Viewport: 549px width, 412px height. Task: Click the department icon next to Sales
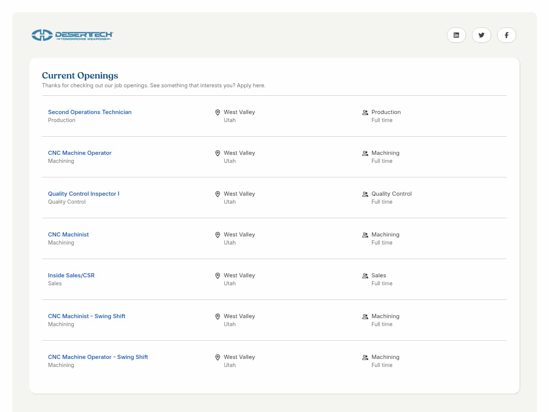tap(365, 276)
